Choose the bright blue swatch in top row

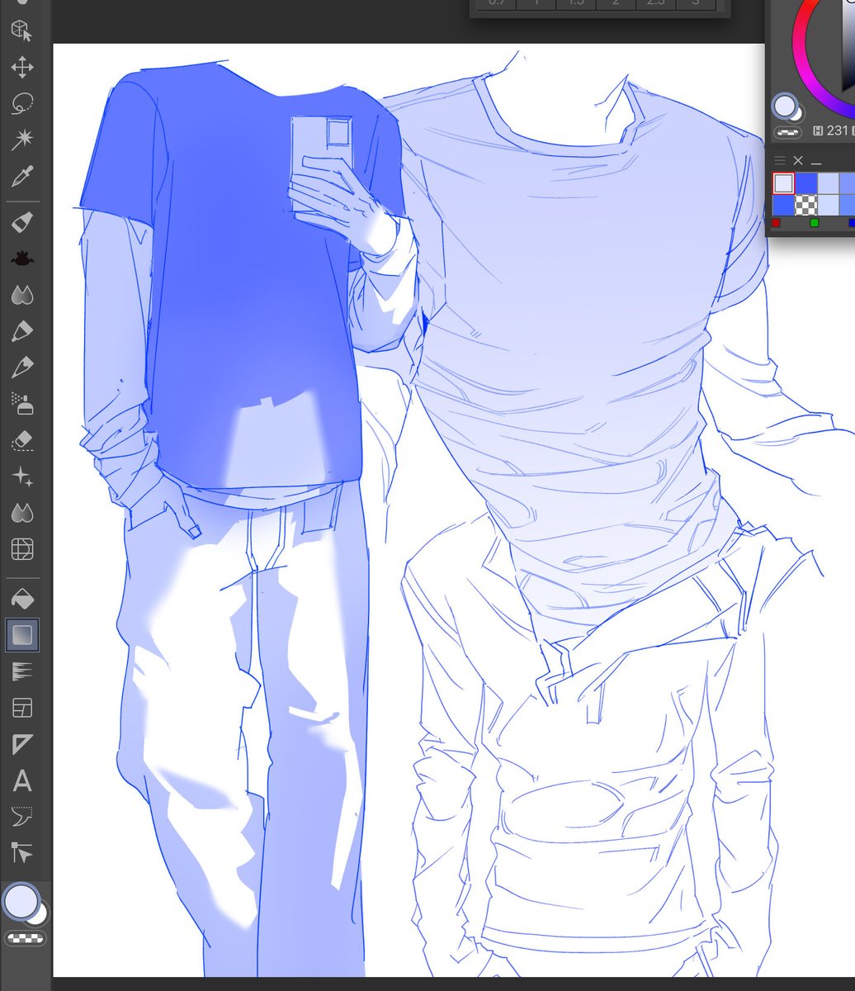(805, 183)
